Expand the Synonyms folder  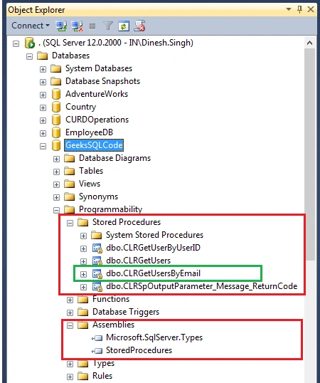point(56,198)
